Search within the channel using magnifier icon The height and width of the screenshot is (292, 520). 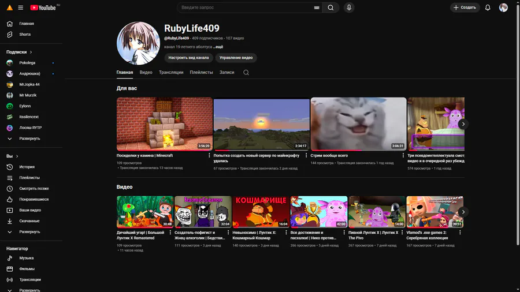pyautogui.click(x=246, y=73)
